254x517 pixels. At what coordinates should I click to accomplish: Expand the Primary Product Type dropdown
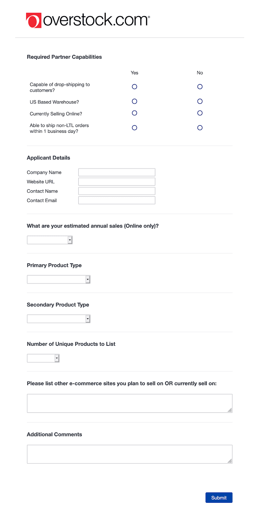tap(58, 280)
